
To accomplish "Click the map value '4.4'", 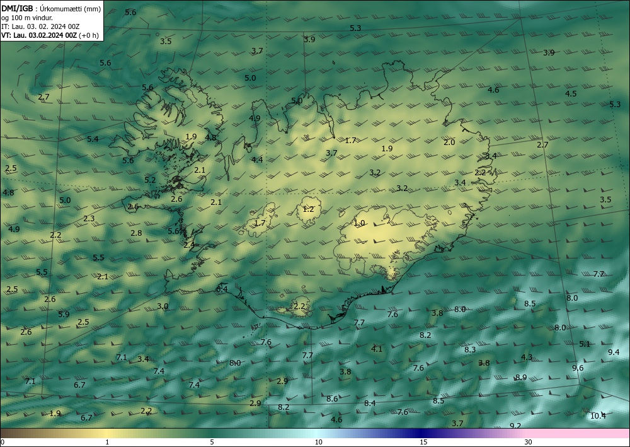I will [257, 160].
